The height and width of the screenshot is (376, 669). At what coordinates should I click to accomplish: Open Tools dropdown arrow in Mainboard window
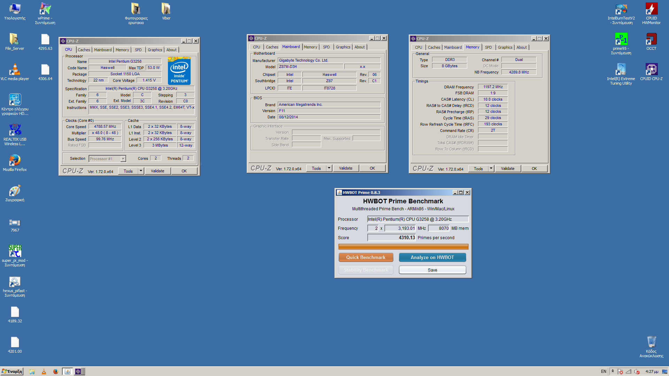coord(329,168)
